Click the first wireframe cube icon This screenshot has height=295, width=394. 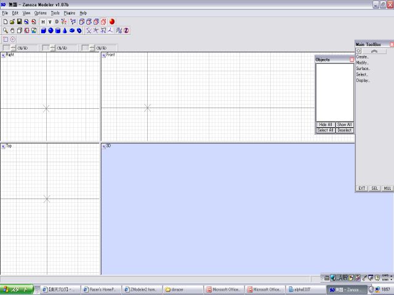(x=81, y=22)
